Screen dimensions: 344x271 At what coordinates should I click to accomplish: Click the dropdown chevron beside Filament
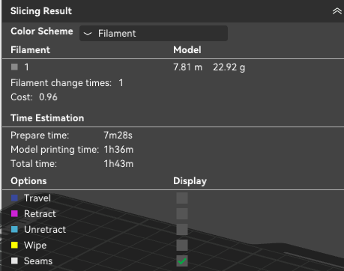(x=88, y=34)
